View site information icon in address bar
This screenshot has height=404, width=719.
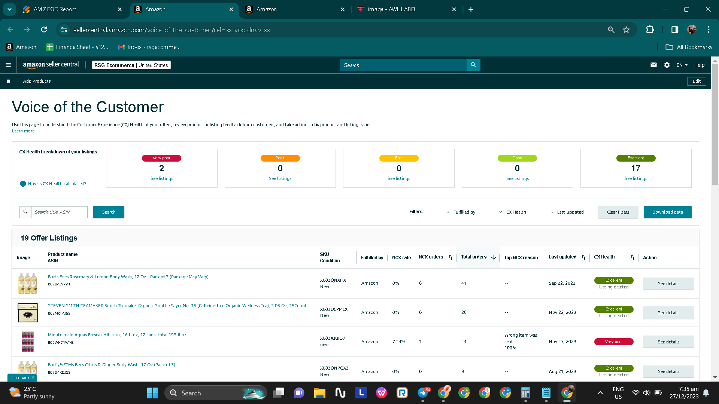coord(64,30)
